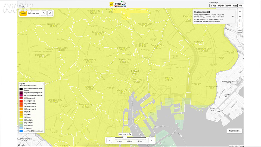Click the Setagaya City map label
The height and width of the screenshot is (147, 261).
pyautogui.click(x=55, y=101)
